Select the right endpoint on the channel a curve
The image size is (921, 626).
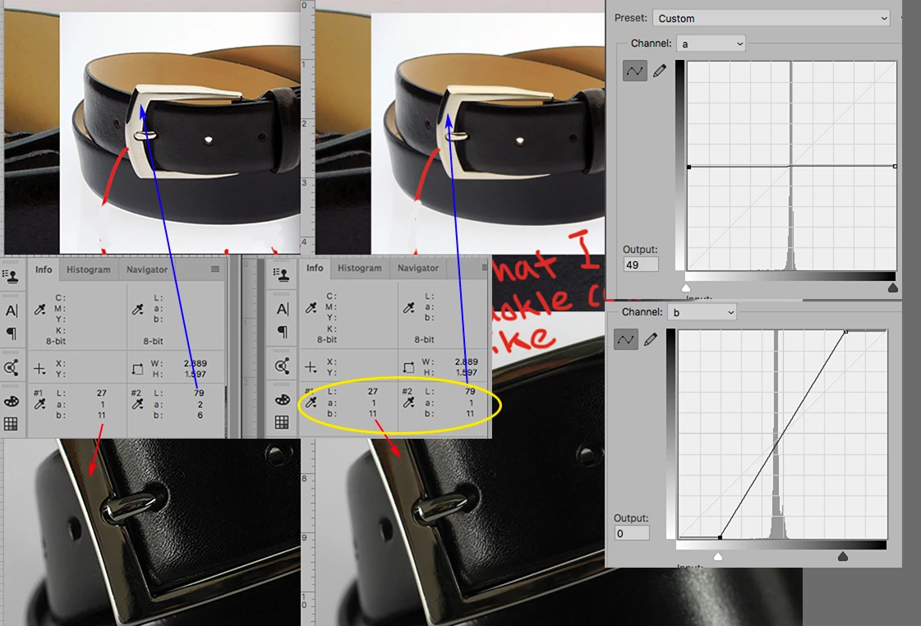[896, 166]
